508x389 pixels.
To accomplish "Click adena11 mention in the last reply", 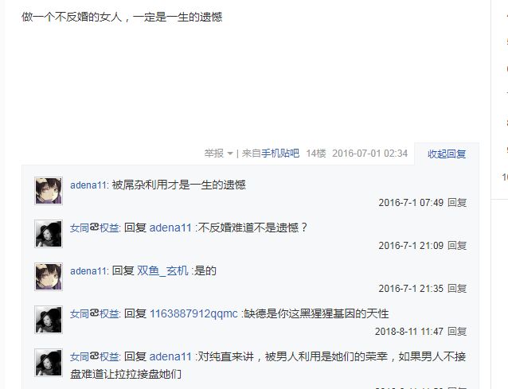I will point(170,356).
